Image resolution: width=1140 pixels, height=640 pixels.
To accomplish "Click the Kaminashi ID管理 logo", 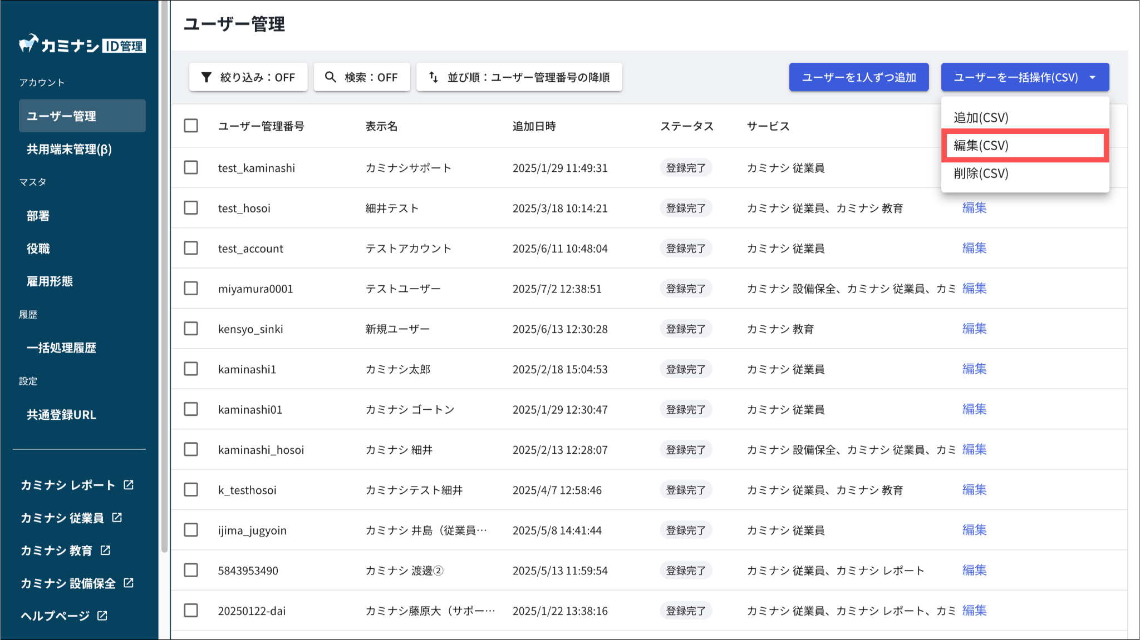I will point(82,44).
